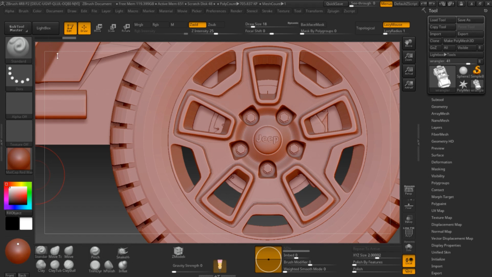Click the Save As button

coord(470,20)
